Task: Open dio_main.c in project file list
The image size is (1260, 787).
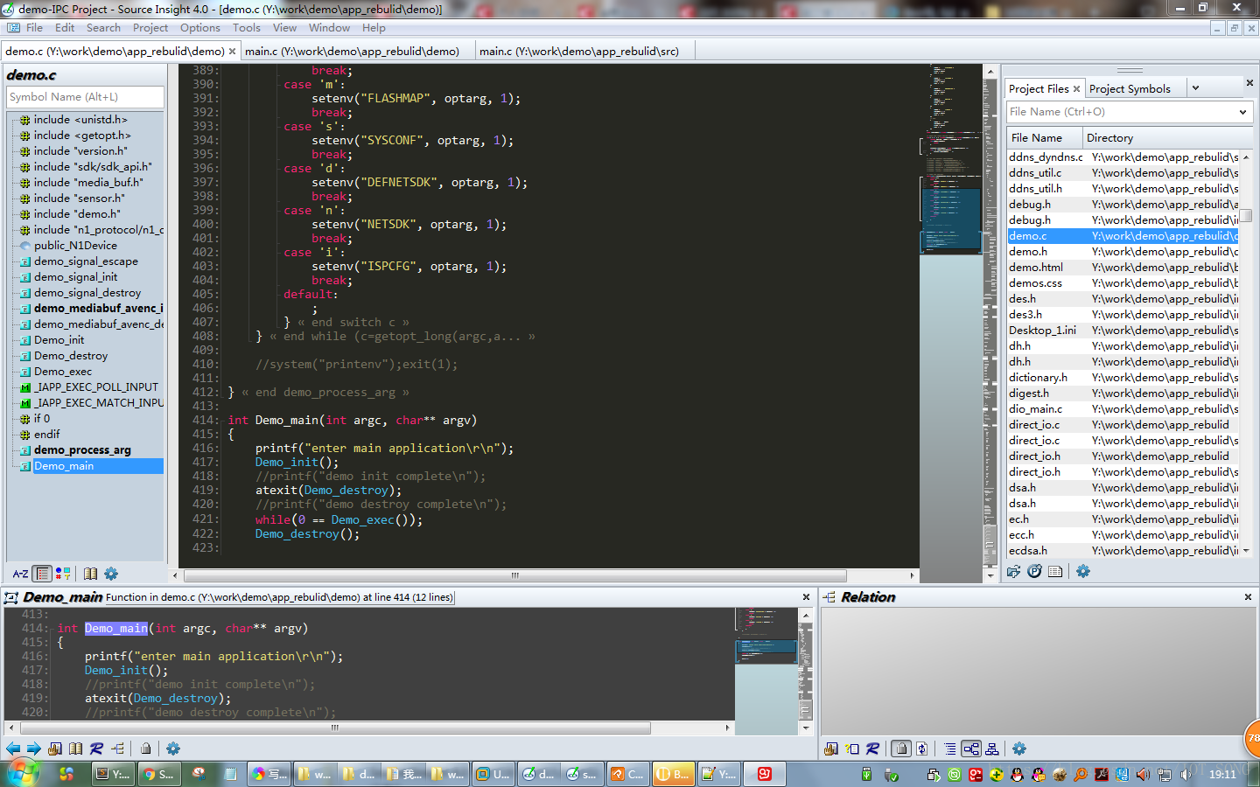Action: (x=1035, y=409)
